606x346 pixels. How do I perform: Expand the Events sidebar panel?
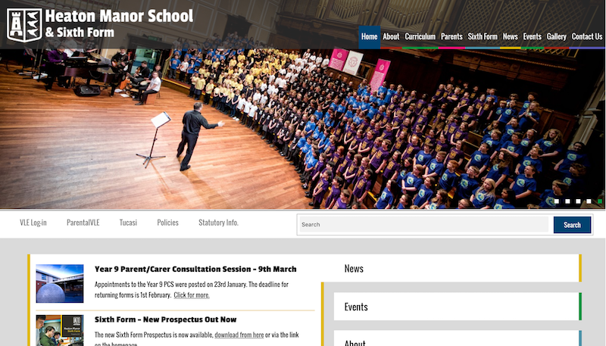coord(456,307)
